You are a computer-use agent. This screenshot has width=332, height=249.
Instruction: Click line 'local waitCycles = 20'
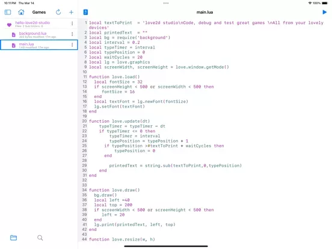point(115,57)
